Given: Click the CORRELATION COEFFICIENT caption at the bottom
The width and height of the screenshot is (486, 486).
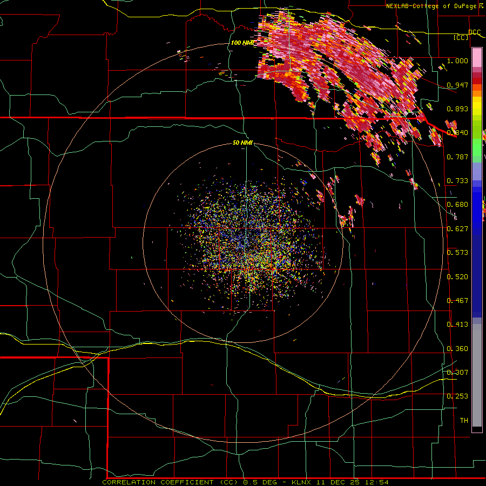Looking at the screenshot, I should [158, 482].
